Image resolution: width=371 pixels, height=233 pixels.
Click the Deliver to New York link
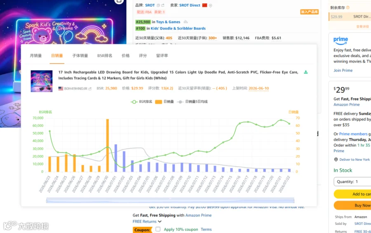click(x=355, y=160)
